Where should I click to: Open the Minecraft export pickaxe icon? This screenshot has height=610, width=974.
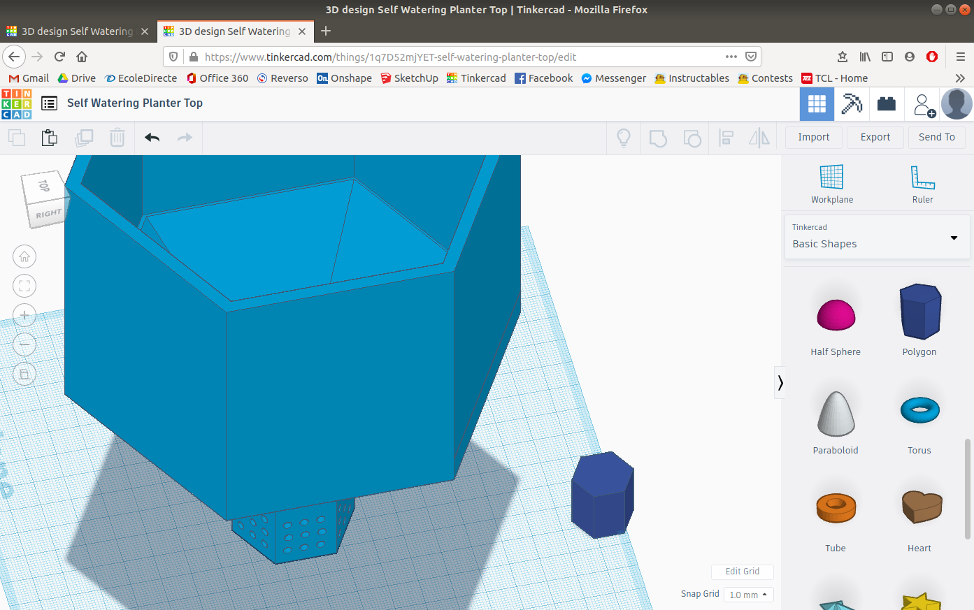click(x=852, y=103)
